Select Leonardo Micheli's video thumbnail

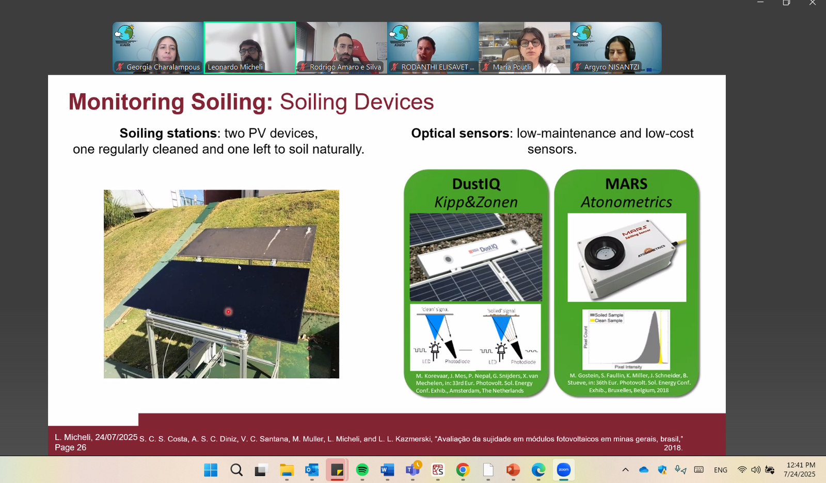[250, 47]
